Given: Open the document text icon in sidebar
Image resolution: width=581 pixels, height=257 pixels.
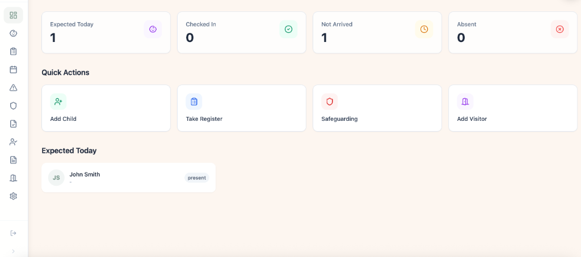Looking at the screenshot, I should click(14, 160).
